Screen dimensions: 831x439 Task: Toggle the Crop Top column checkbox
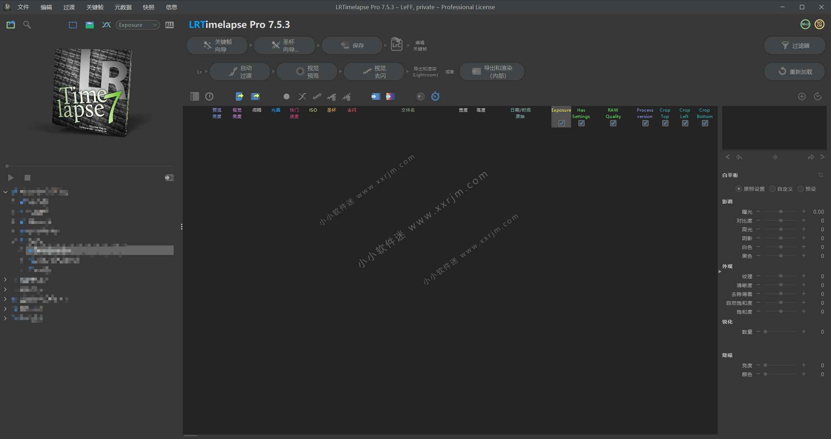pyautogui.click(x=665, y=123)
